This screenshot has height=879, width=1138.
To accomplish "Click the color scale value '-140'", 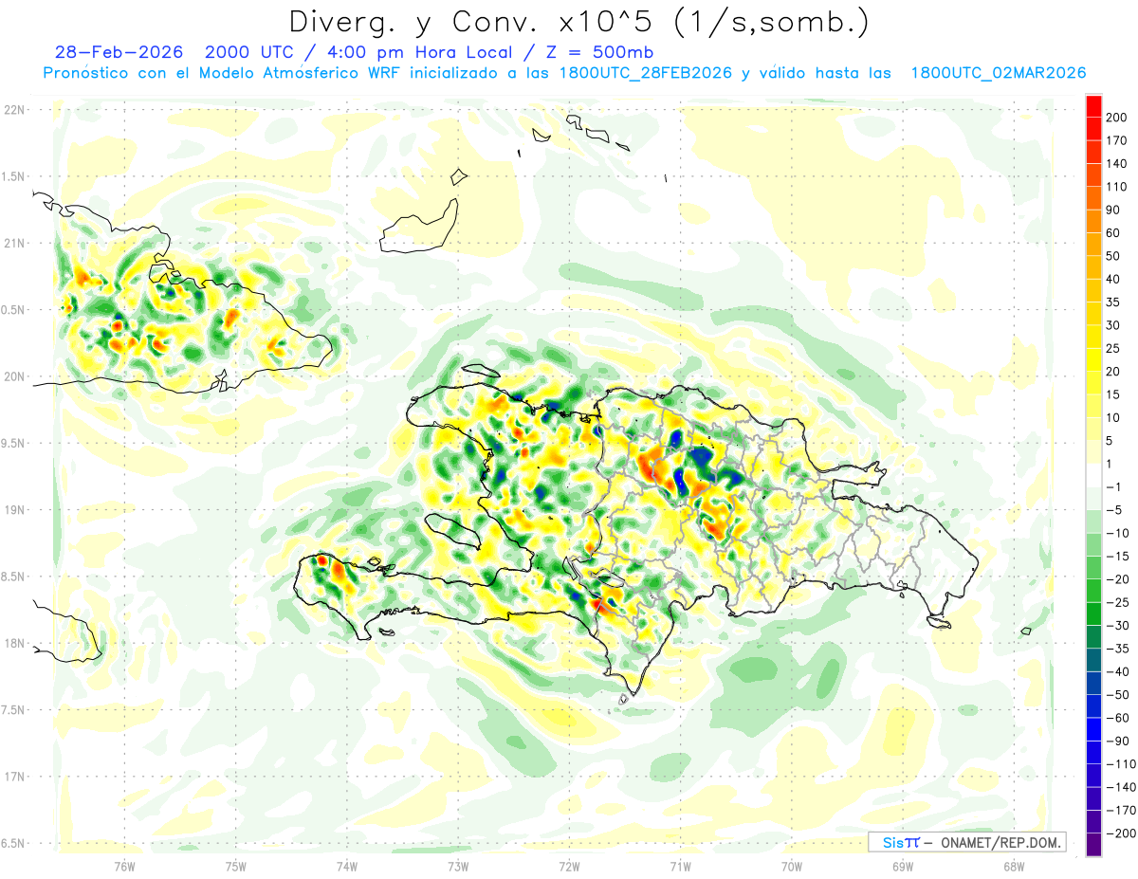I will click(1120, 788).
